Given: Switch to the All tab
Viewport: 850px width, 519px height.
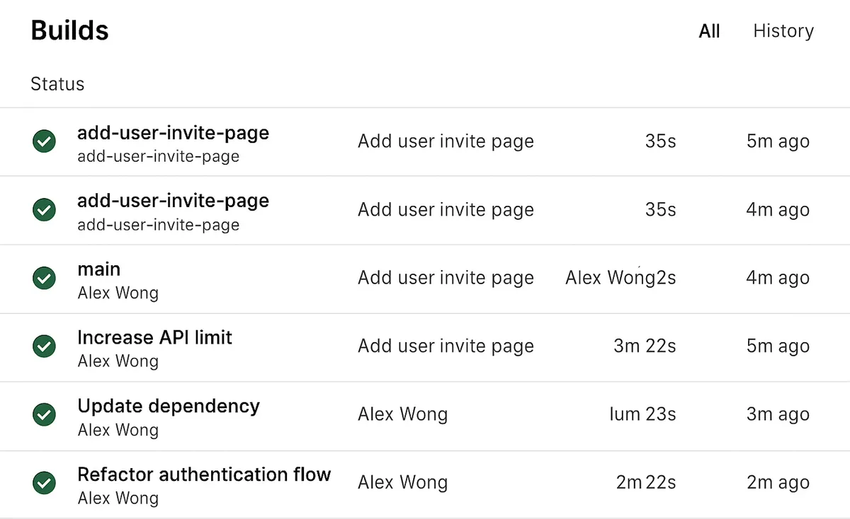Looking at the screenshot, I should [709, 31].
